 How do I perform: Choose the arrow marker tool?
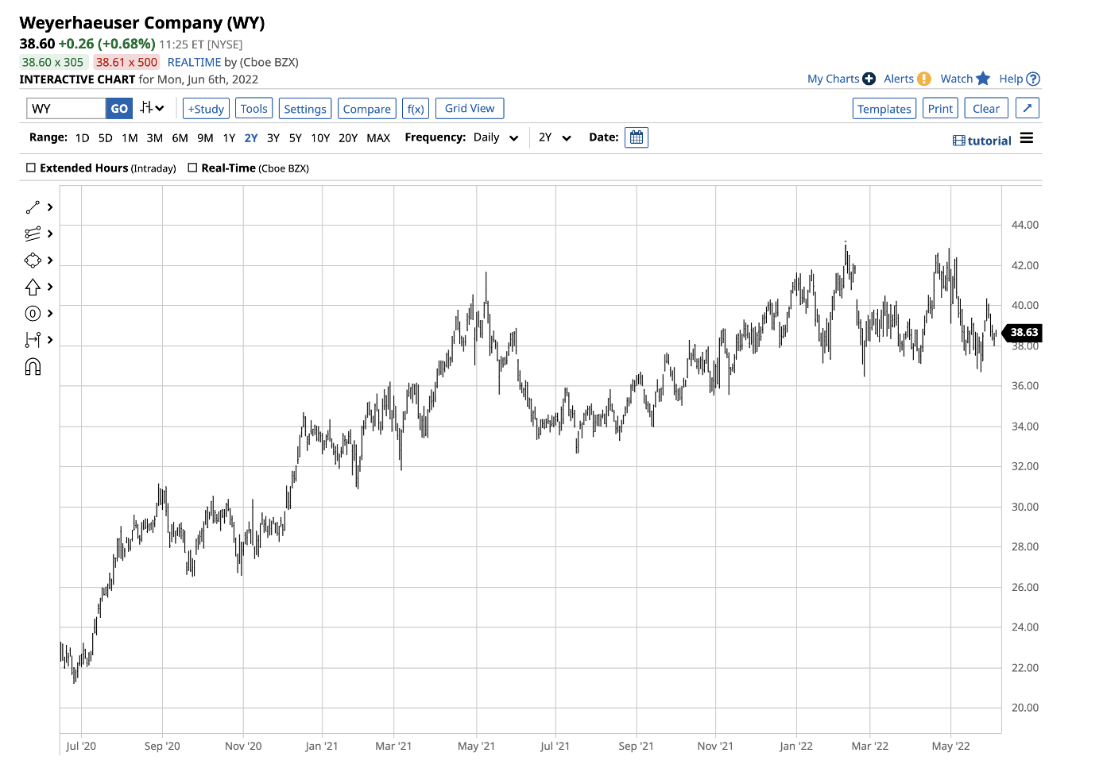pyautogui.click(x=33, y=287)
